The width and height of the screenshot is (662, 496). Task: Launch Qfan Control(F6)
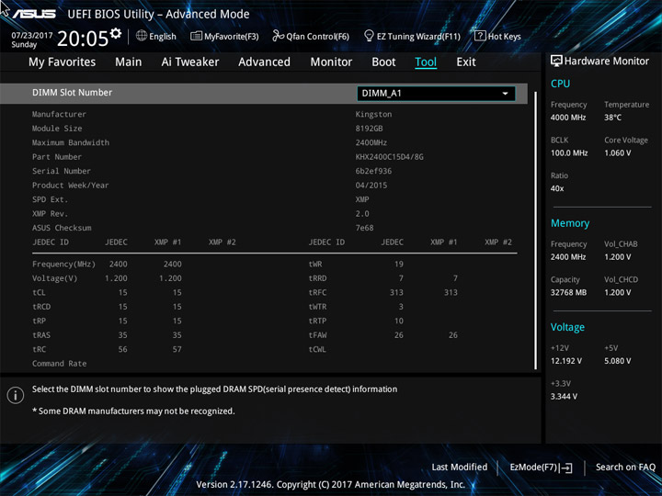pos(311,36)
